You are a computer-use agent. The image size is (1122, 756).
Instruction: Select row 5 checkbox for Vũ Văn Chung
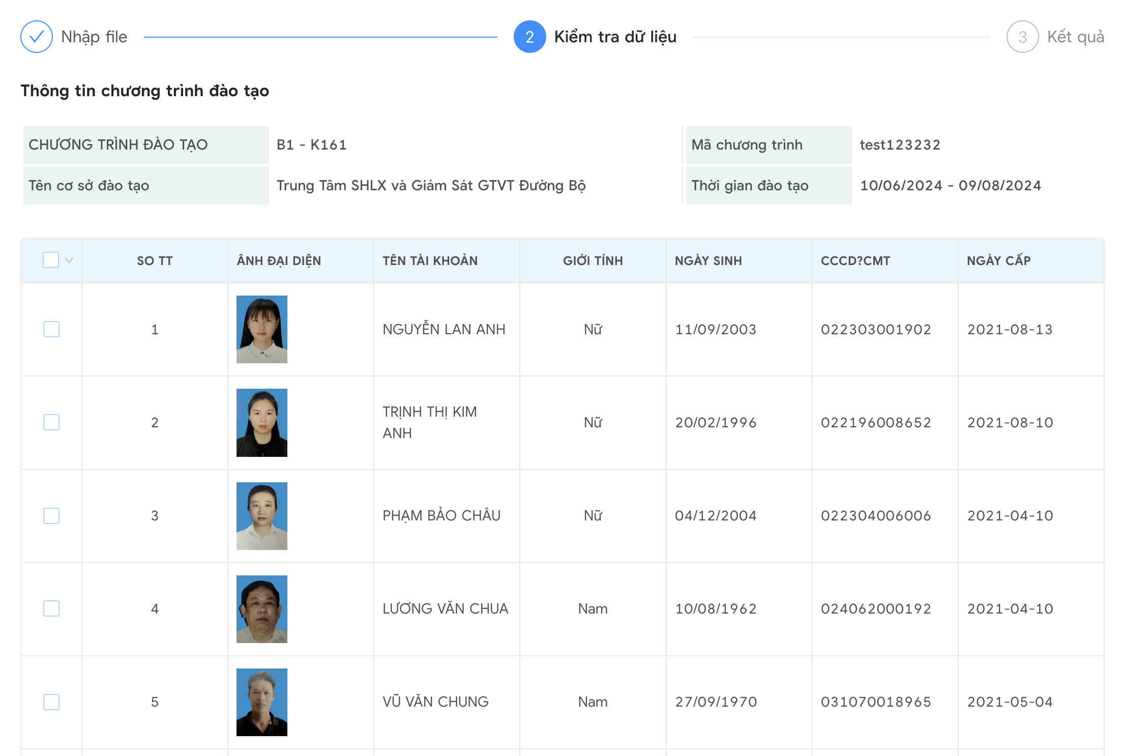[x=51, y=702]
